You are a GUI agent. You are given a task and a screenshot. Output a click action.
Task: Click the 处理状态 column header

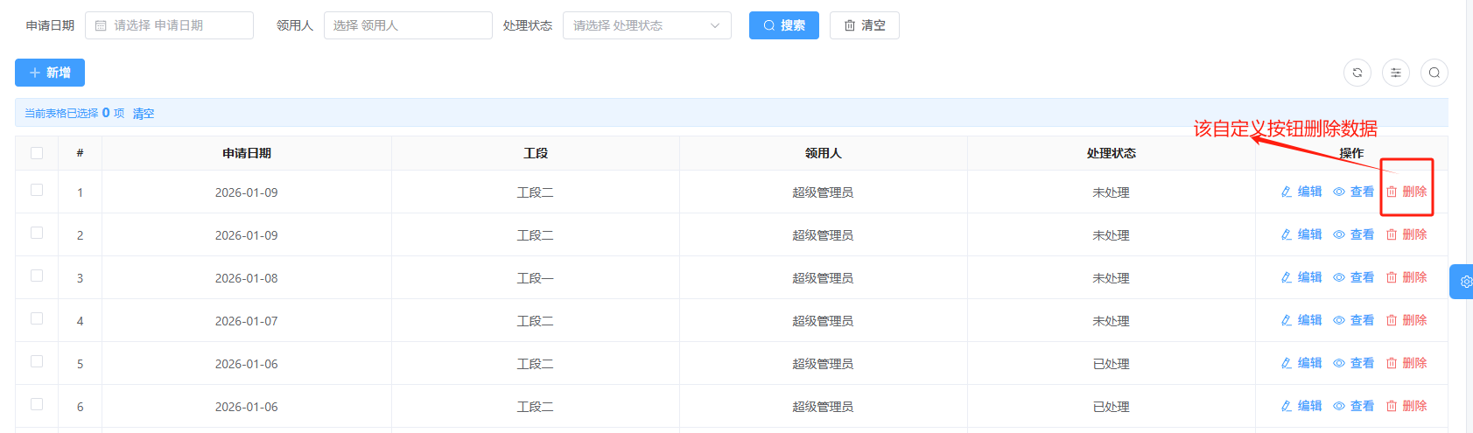(x=1111, y=153)
